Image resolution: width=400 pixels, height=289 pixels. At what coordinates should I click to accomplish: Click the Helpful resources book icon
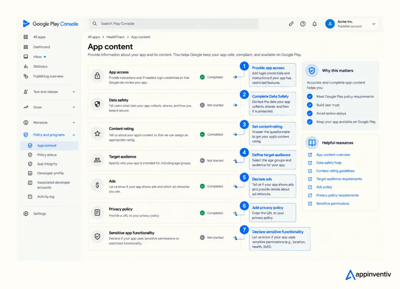coord(312,143)
